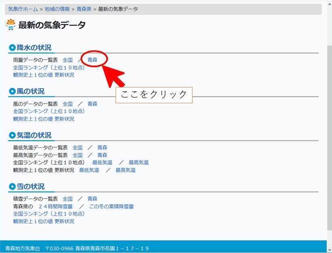Screen dimensions: 332x253
Task: Open the 地域の情報 breadcrumb link
Action: point(57,9)
